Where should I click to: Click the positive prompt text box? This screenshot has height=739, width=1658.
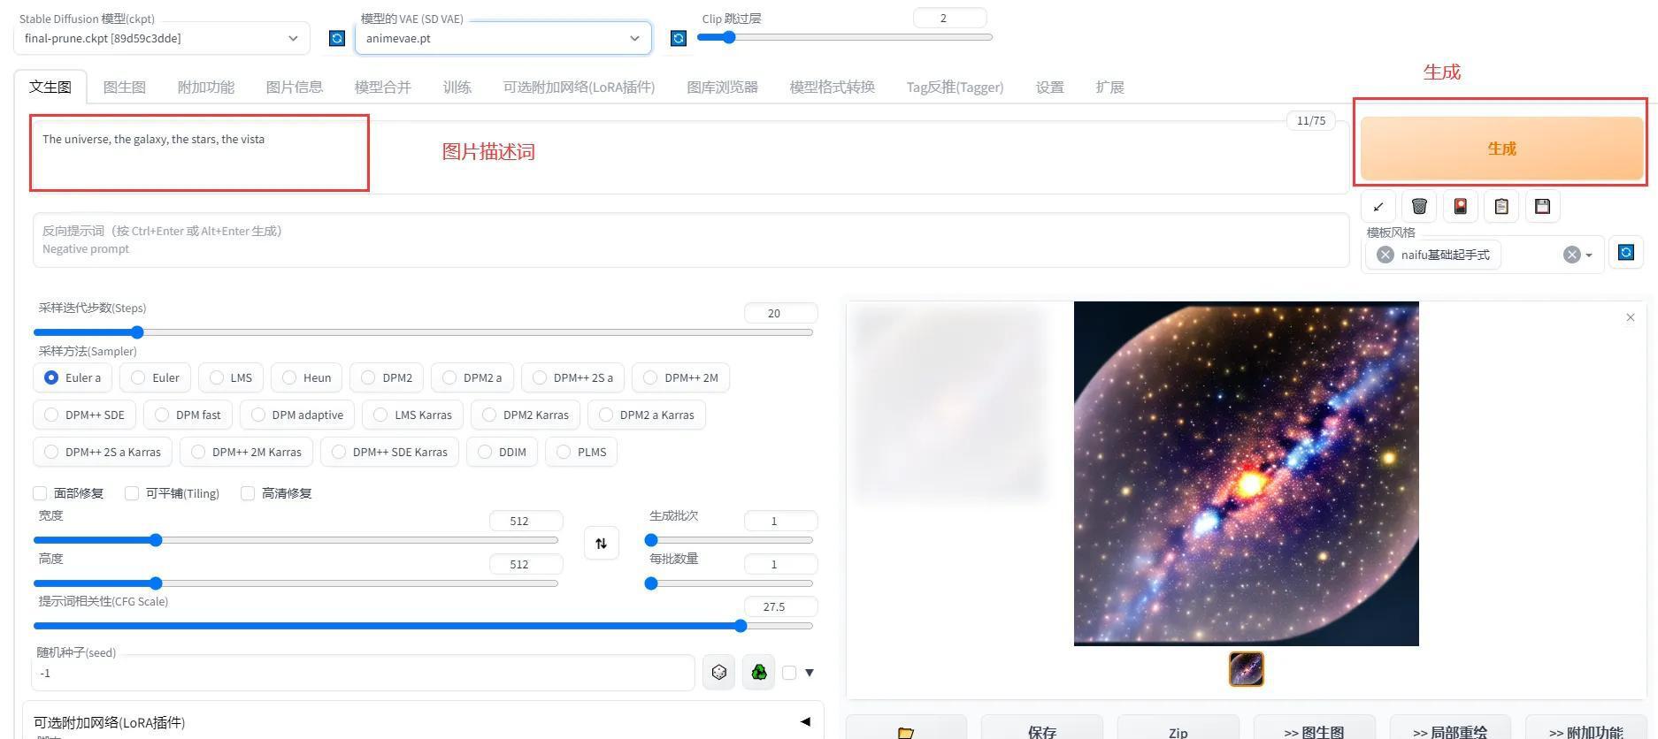point(690,157)
